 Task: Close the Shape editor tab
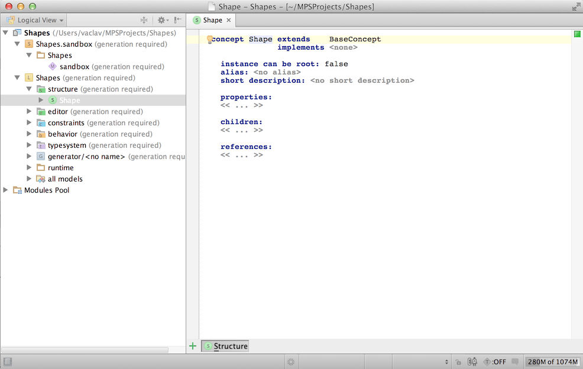coord(229,20)
